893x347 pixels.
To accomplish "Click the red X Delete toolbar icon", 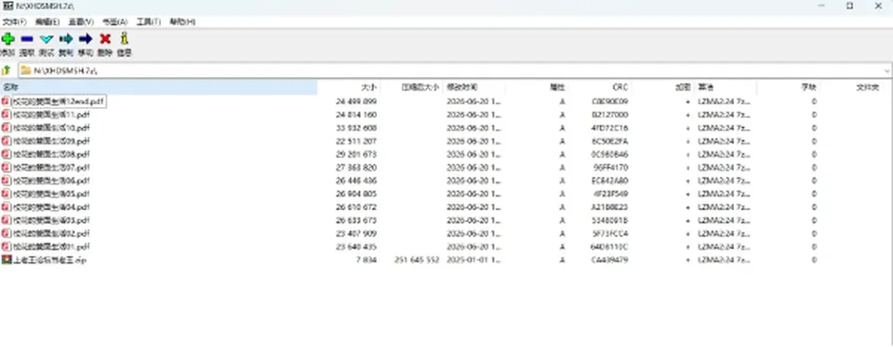I will point(105,39).
